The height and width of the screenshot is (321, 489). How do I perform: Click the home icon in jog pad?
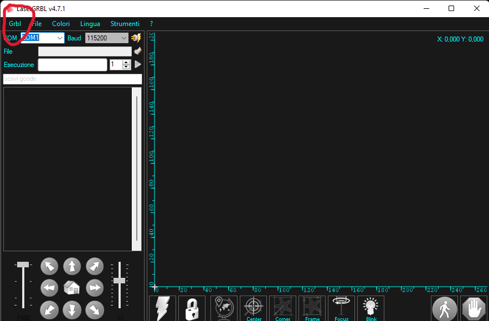click(72, 288)
